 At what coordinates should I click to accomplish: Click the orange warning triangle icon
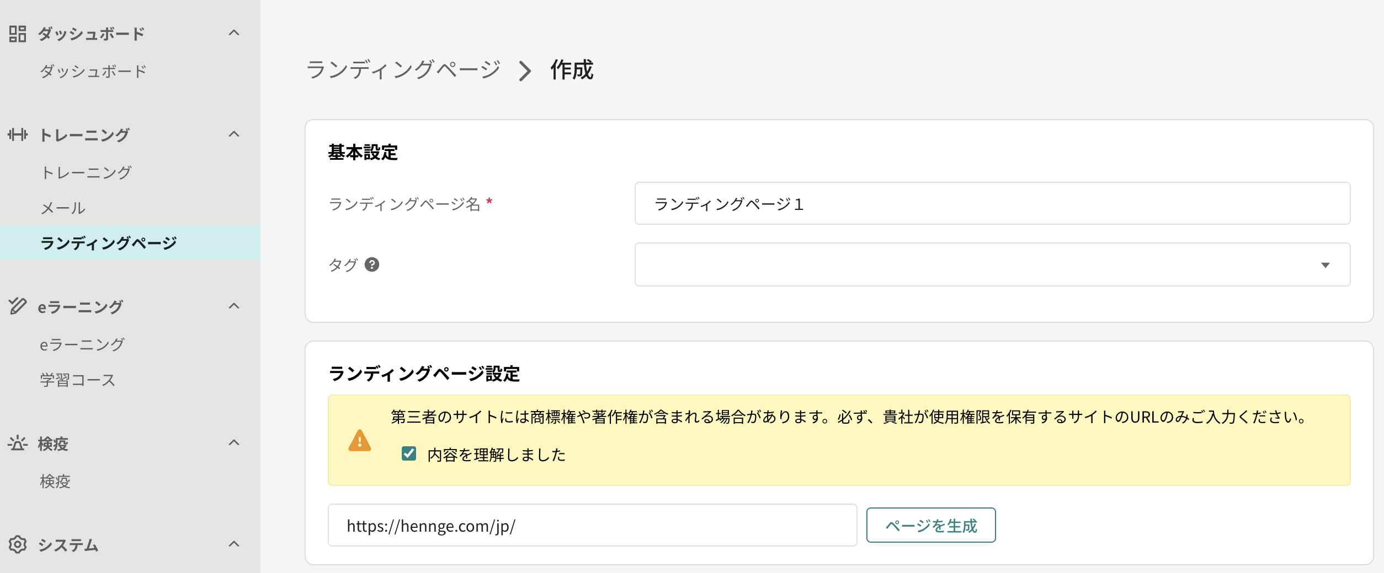[x=360, y=441]
